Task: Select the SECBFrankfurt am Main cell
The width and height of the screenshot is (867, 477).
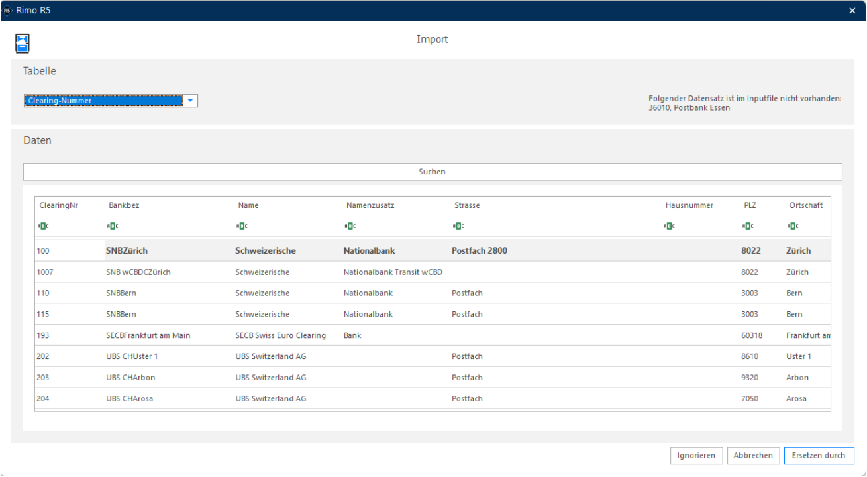Action: (x=148, y=335)
